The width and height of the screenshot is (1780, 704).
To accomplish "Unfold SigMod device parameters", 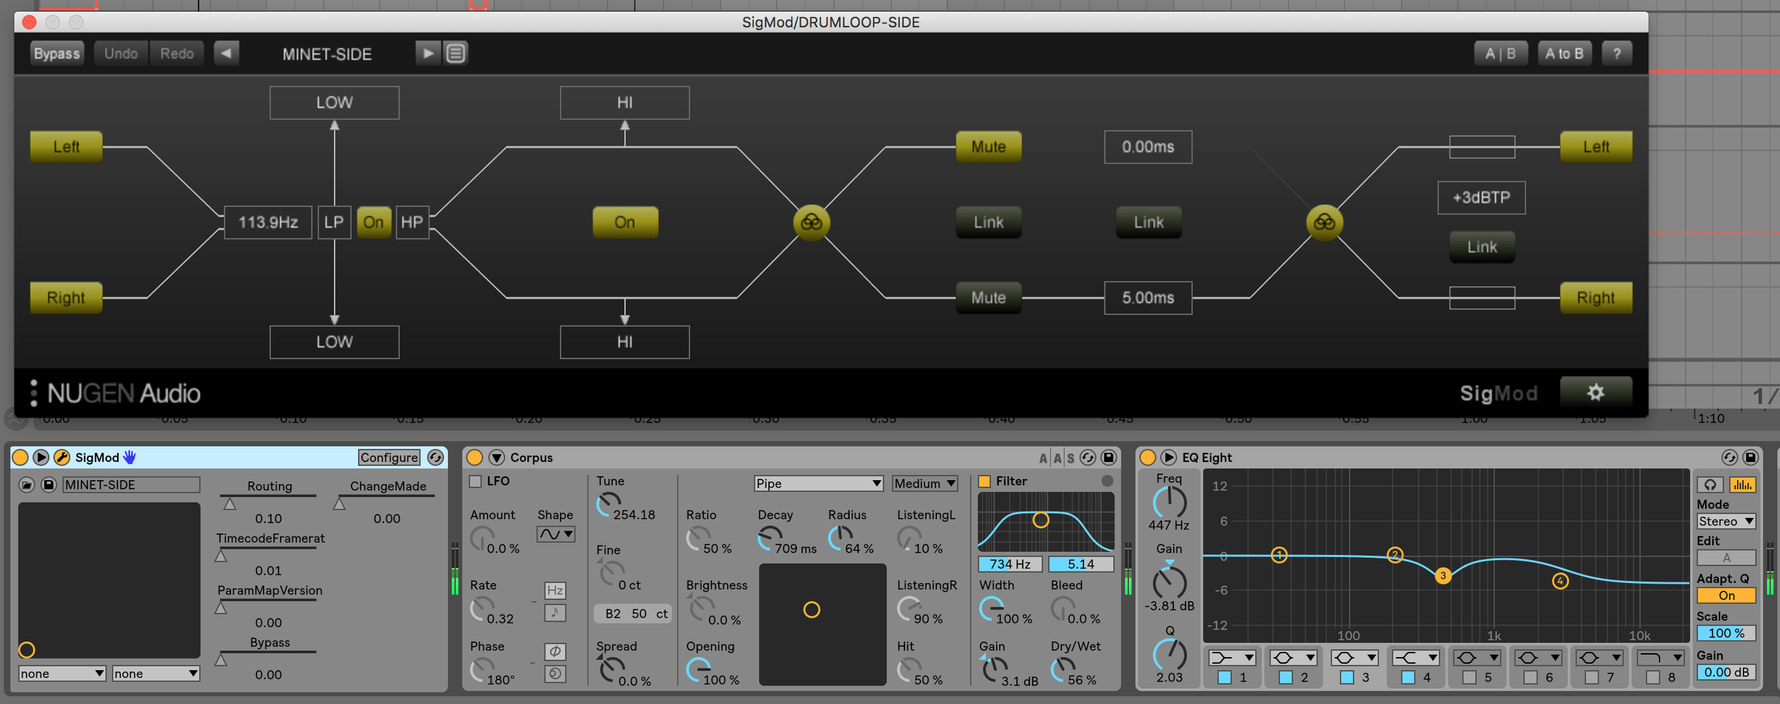I will [41, 457].
